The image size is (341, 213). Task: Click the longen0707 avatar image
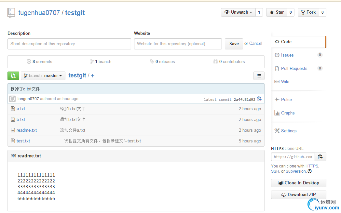click(12, 99)
